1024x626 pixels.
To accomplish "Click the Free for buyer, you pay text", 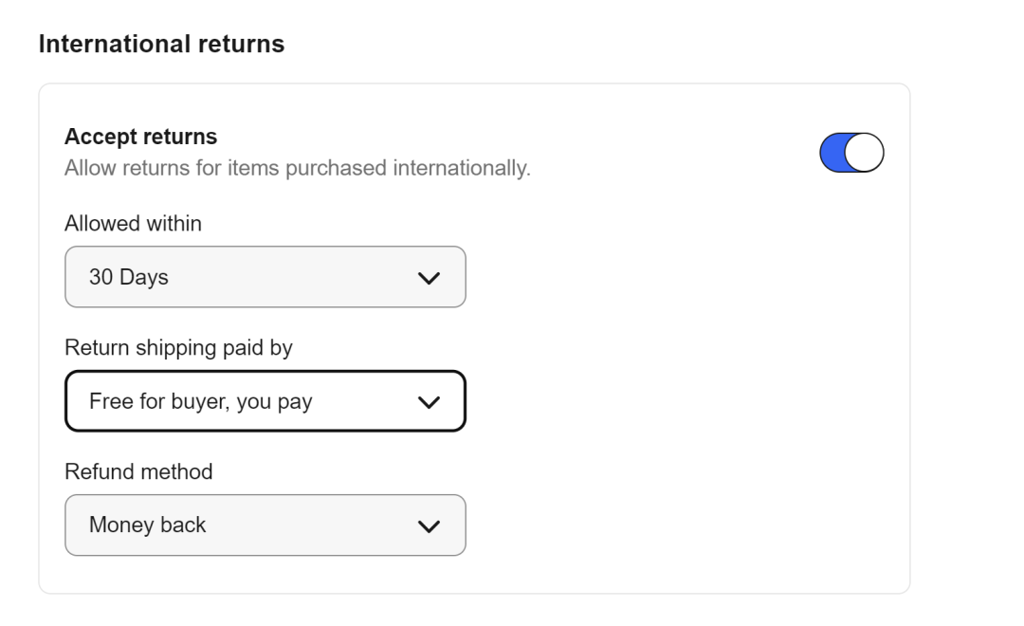I will [200, 402].
